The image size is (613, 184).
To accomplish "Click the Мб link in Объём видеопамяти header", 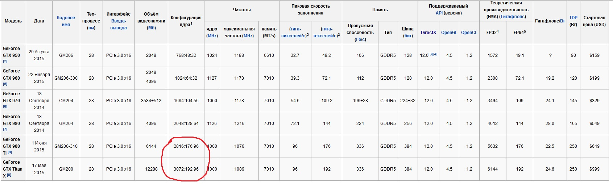I will click(151, 28).
